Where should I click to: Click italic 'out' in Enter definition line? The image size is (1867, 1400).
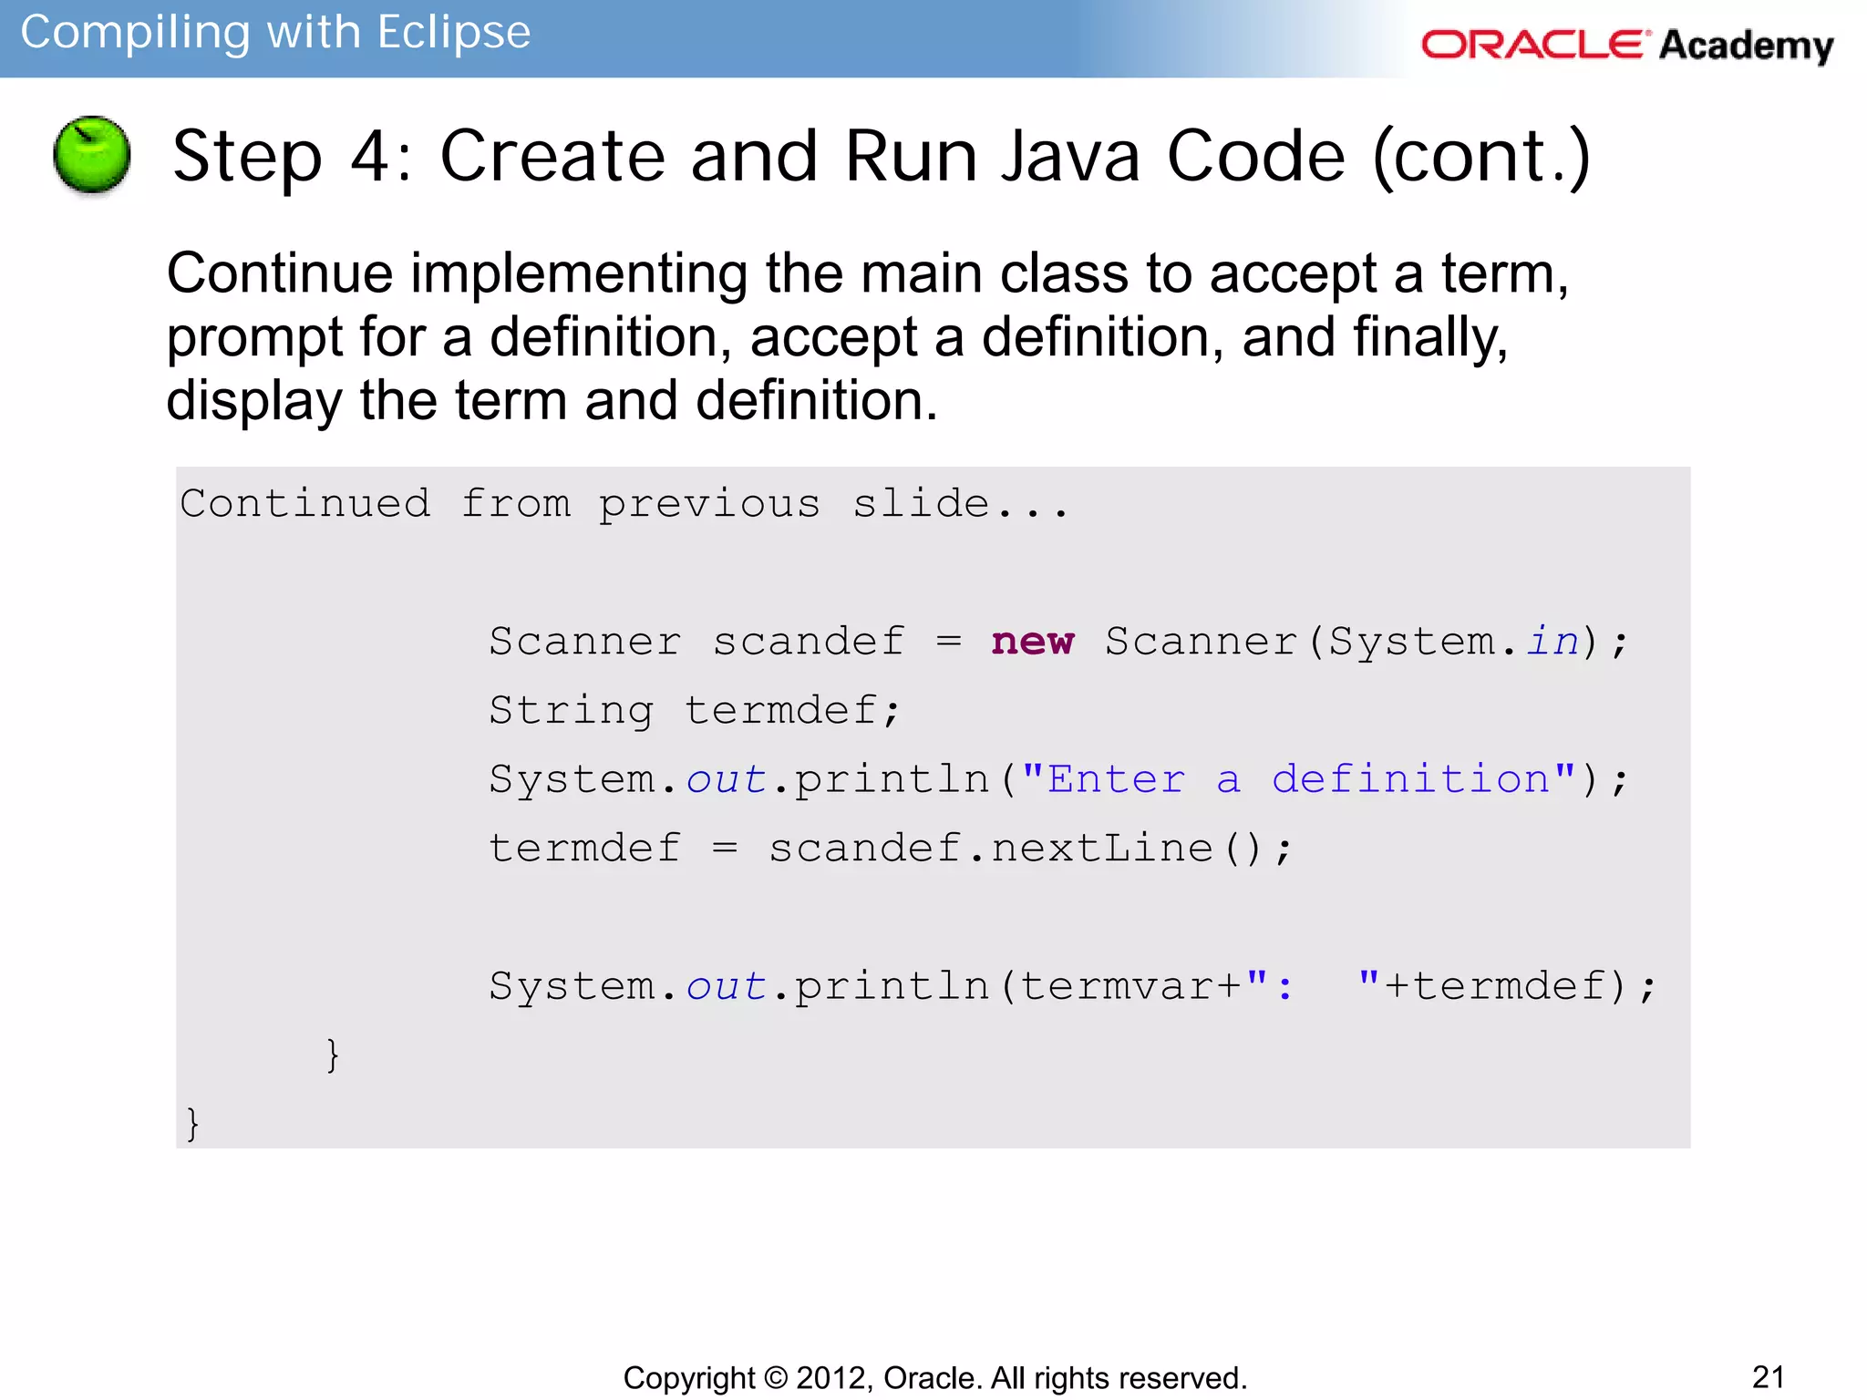tap(726, 780)
